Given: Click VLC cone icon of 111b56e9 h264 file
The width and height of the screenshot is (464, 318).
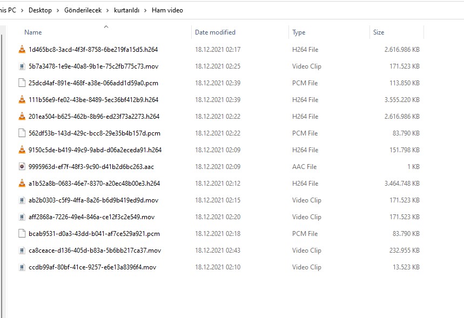Looking at the screenshot, I should tap(22, 100).
